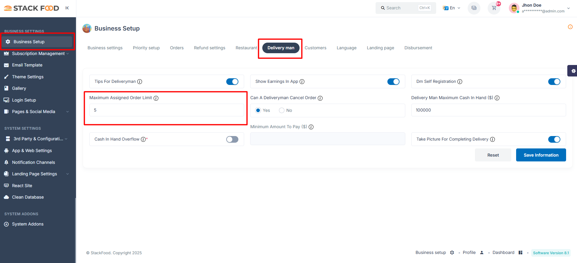Click the Software Version 8.1 badge
This screenshot has width=577, height=263.
tap(551, 253)
